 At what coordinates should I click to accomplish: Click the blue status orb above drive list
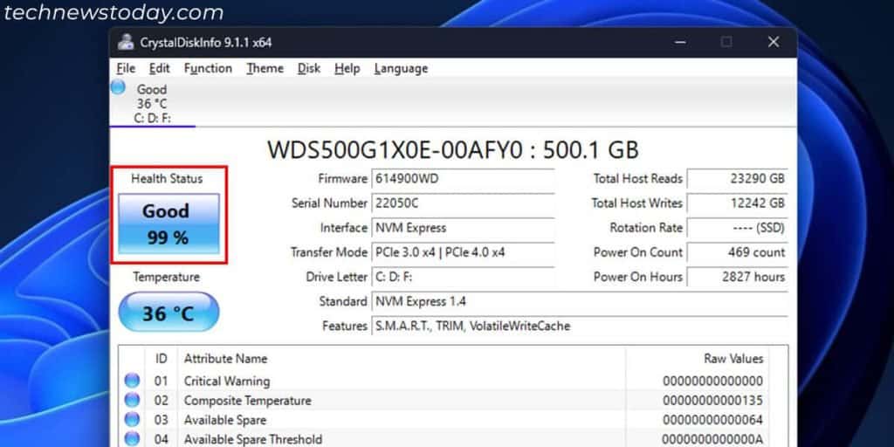[118, 87]
